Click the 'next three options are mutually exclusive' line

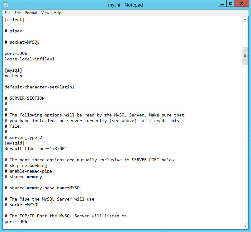coord(90,160)
